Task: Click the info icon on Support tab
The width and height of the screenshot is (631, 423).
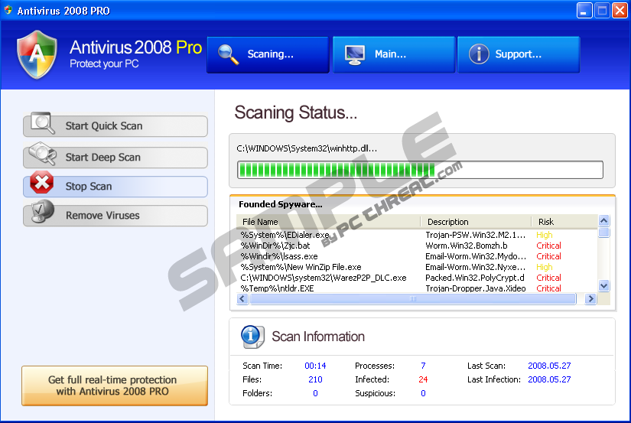Action: click(479, 54)
